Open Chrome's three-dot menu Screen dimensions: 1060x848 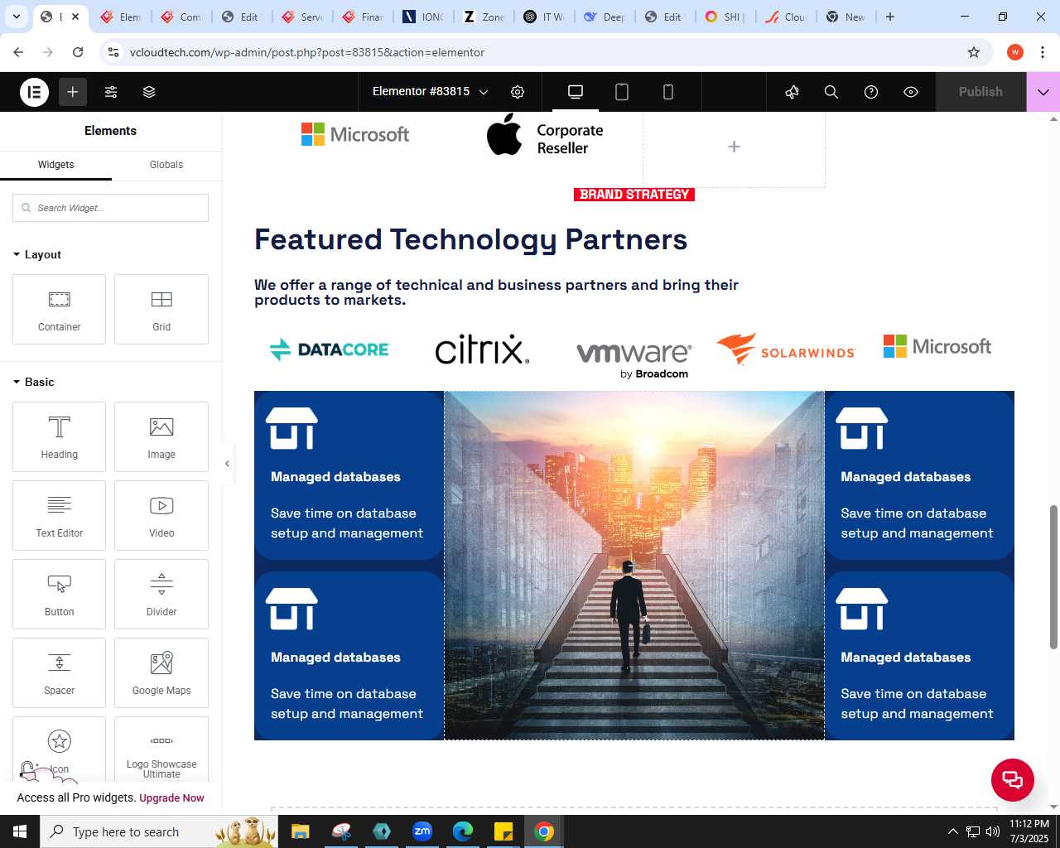click(1043, 52)
